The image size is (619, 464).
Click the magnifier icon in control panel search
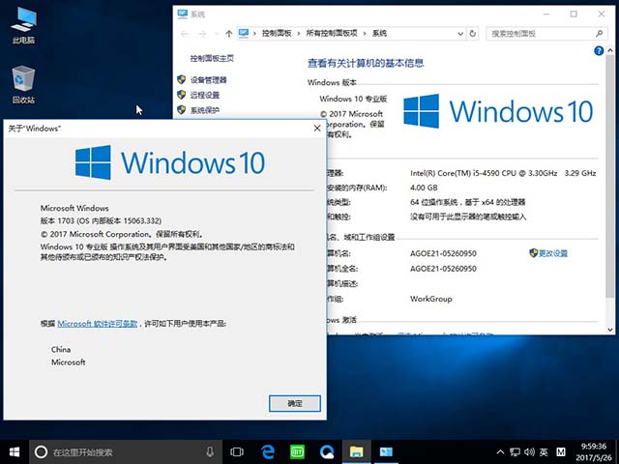(x=600, y=34)
